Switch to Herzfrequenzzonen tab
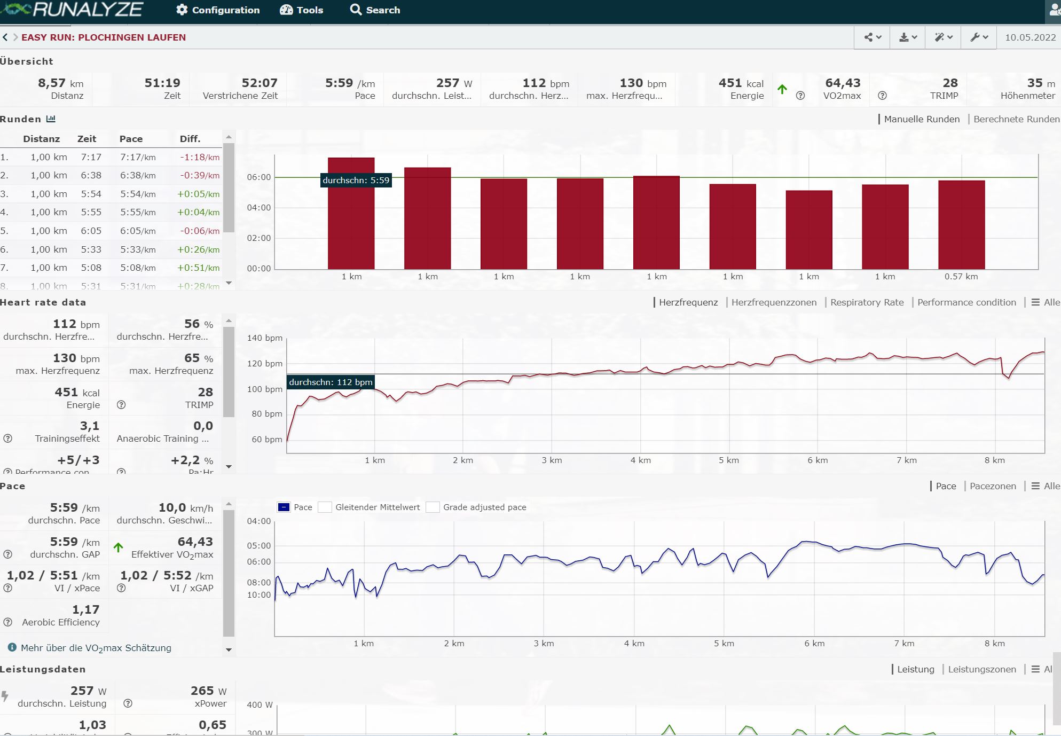1061x736 pixels. click(x=774, y=302)
